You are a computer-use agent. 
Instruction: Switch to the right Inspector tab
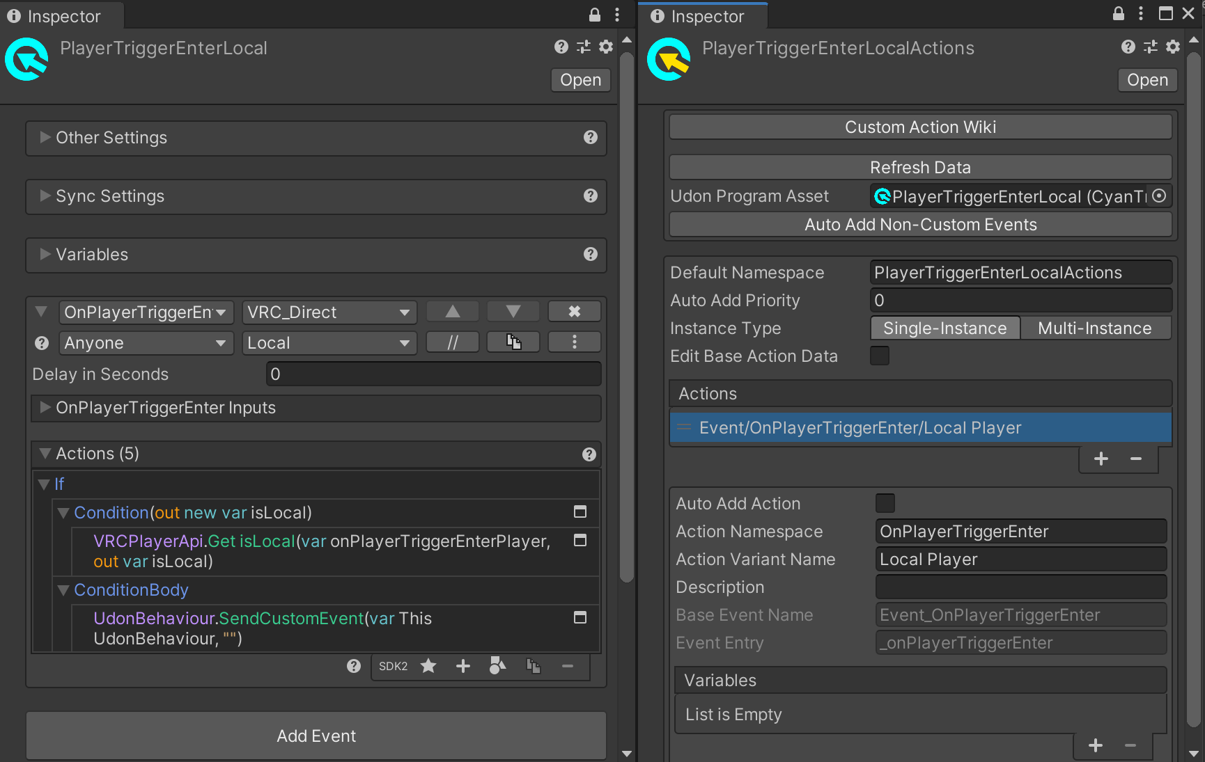pos(703,16)
